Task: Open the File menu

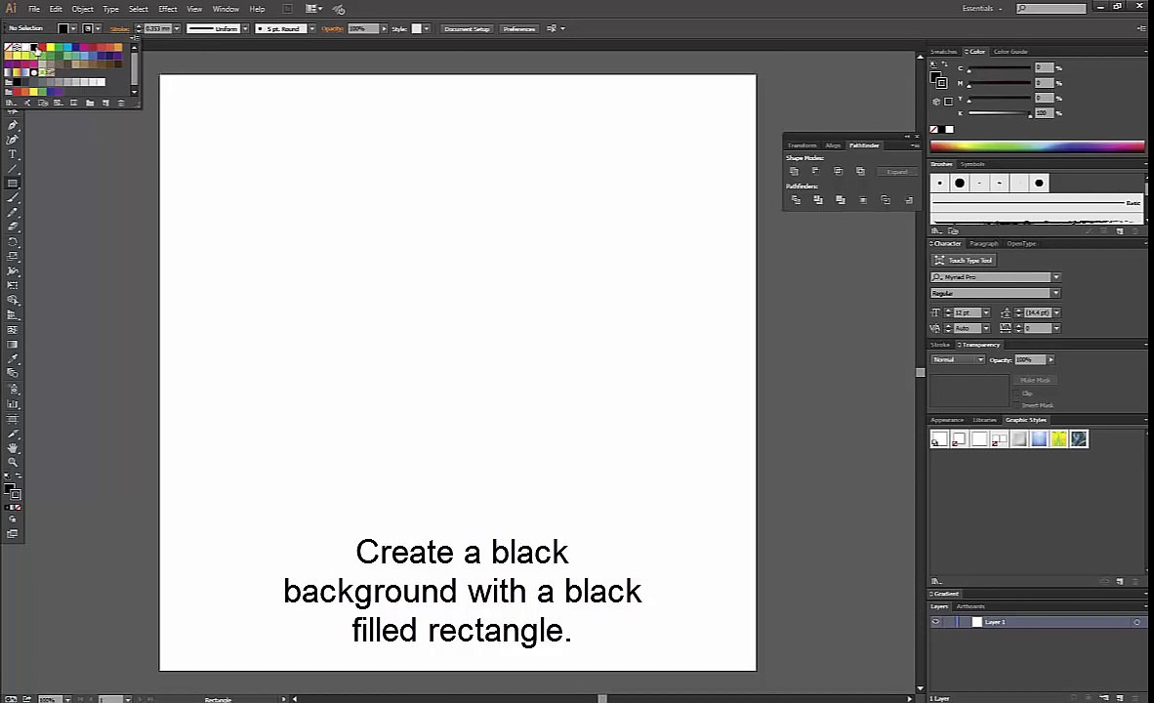Action: coord(34,9)
